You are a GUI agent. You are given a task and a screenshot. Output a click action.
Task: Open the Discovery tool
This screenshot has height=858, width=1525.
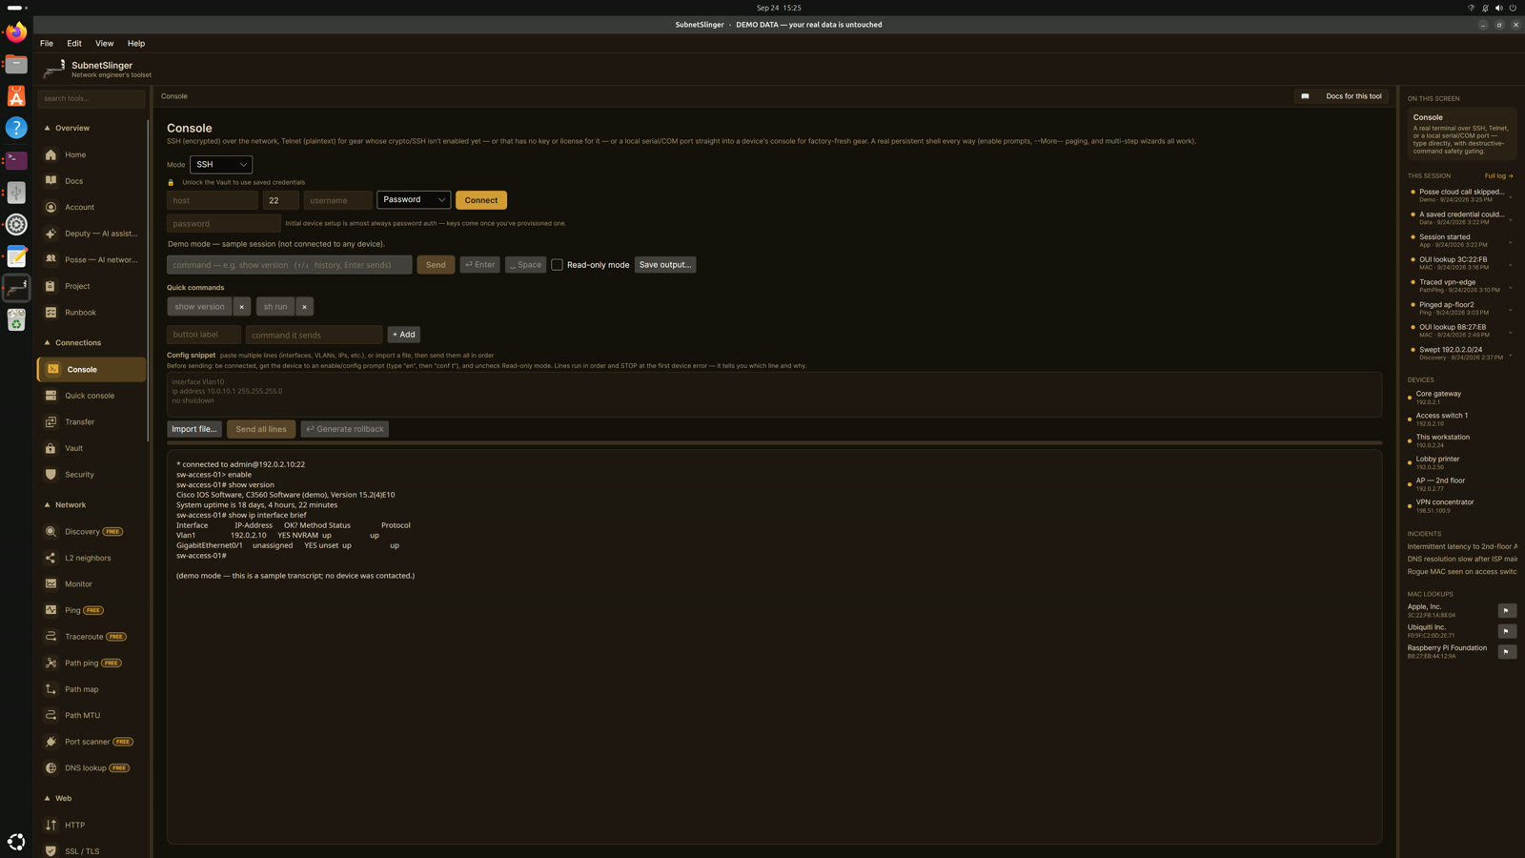[91, 532]
